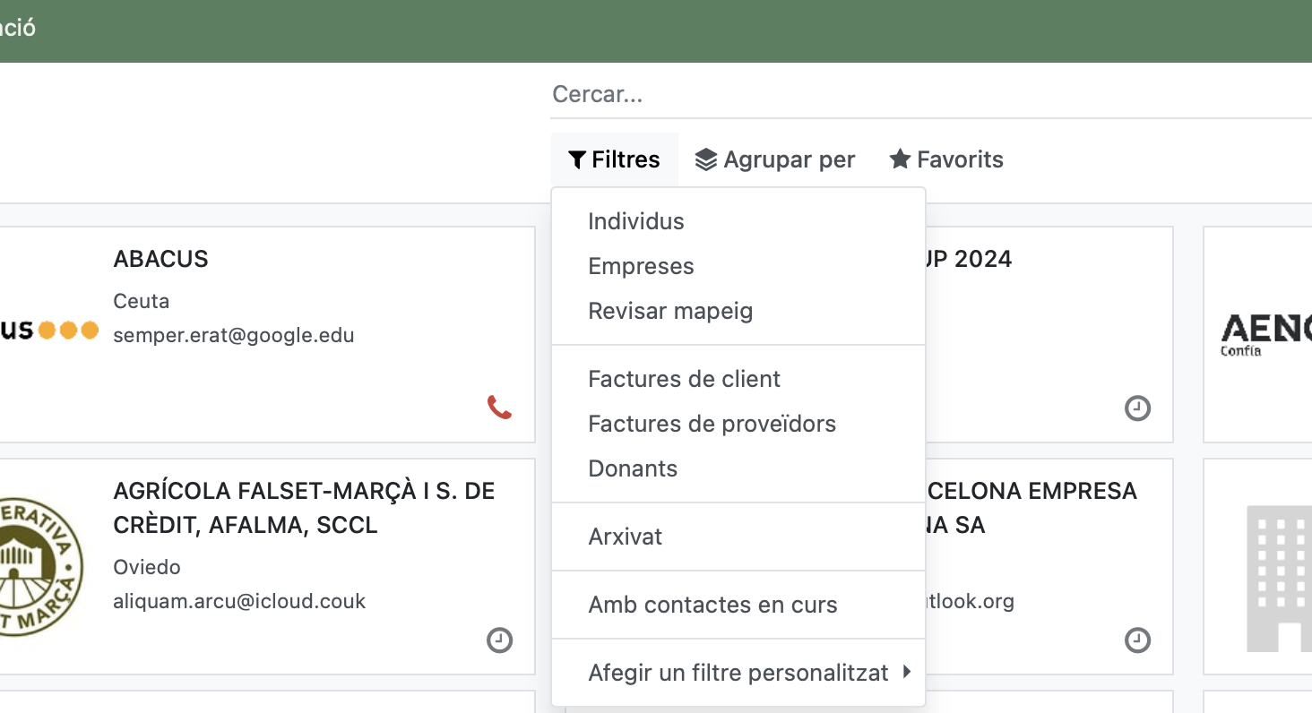Filter by Factures de client
The width and height of the screenshot is (1312, 713).
pyautogui.click(x=684, y=379)
